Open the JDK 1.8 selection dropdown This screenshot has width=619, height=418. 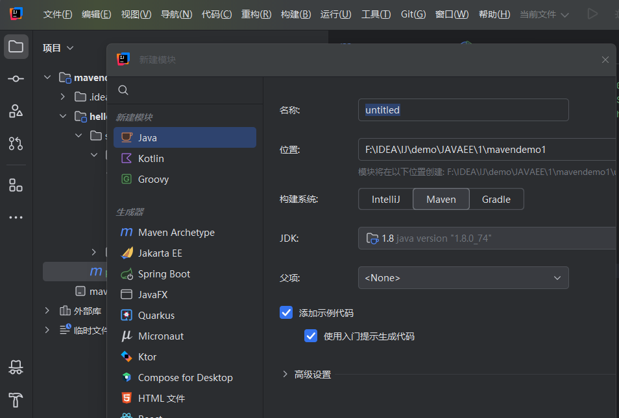point(487,238)
